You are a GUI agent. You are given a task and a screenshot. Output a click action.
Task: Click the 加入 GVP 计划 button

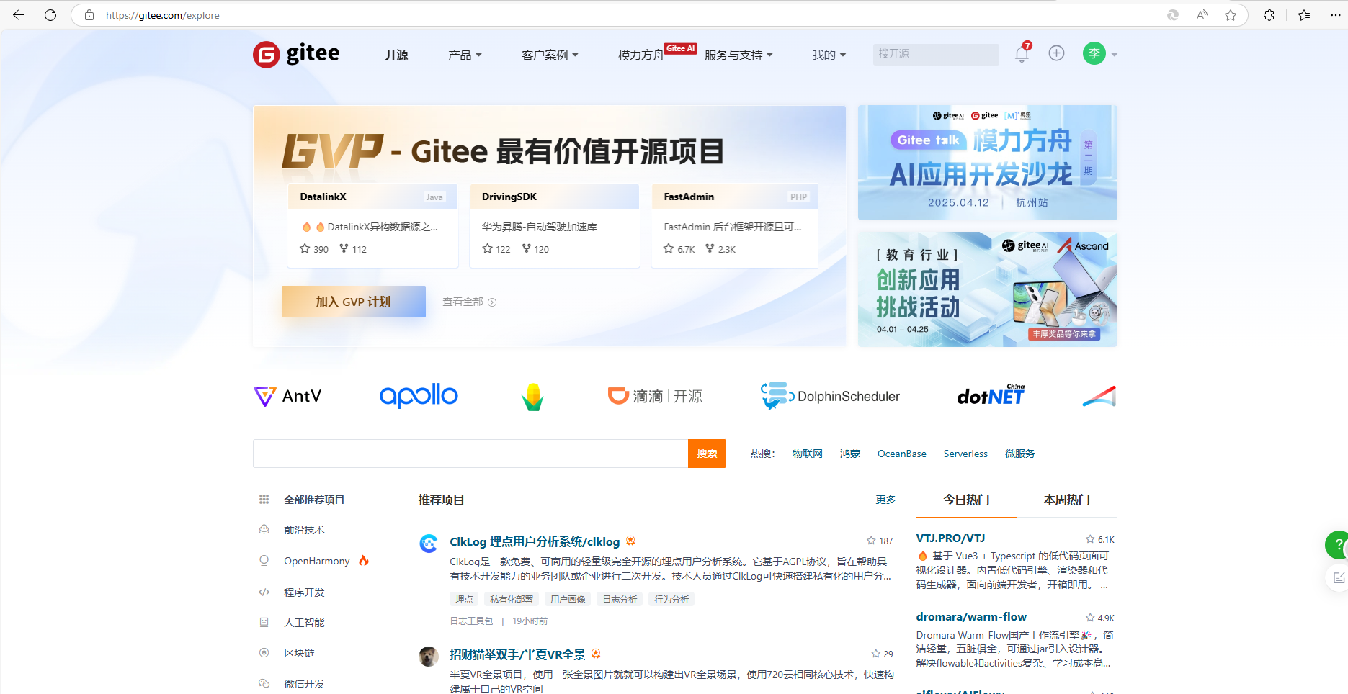coord(353,302)
